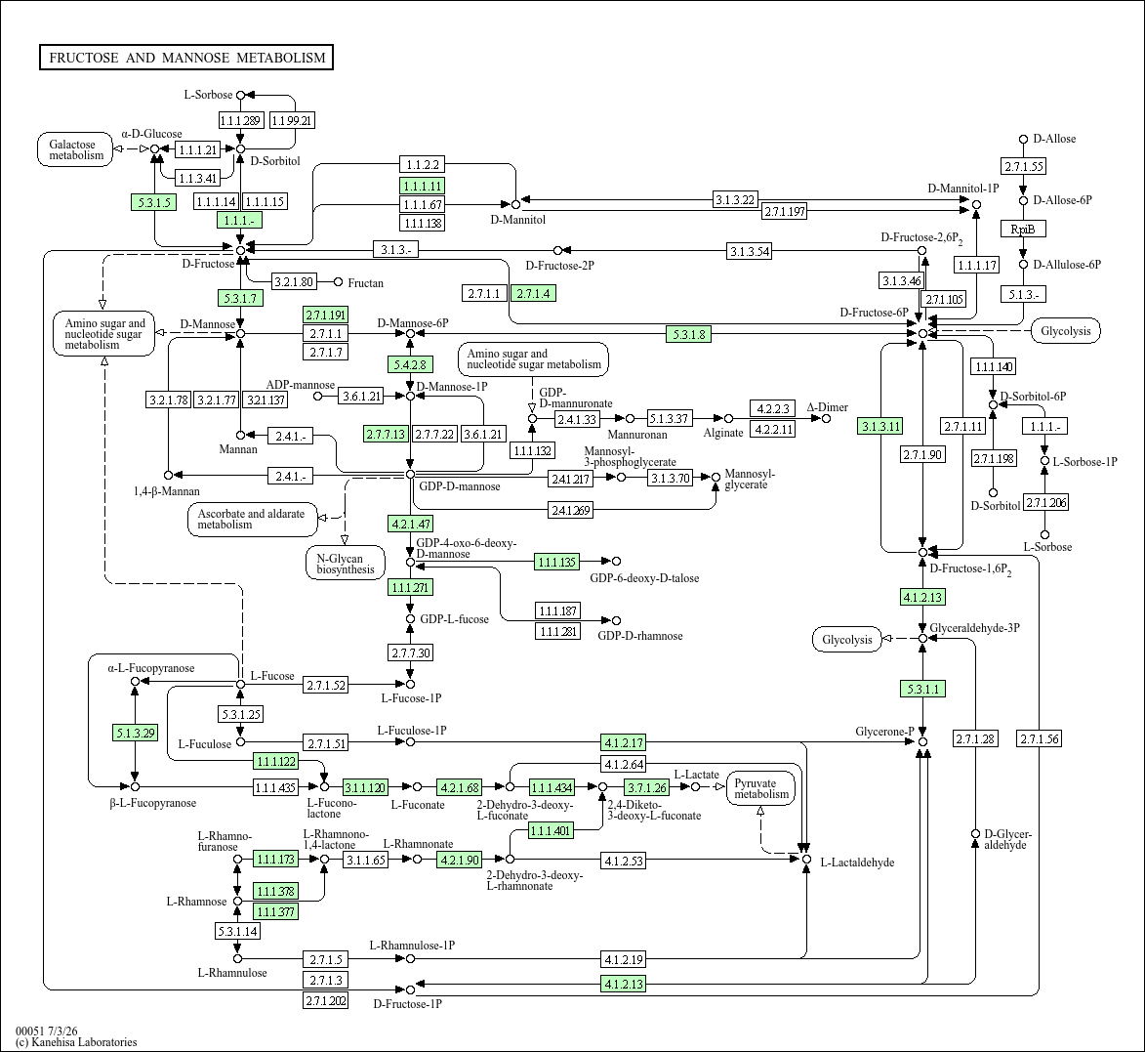
Task: Click the D-Fructose-6P compound node
Action: (923, 334)
